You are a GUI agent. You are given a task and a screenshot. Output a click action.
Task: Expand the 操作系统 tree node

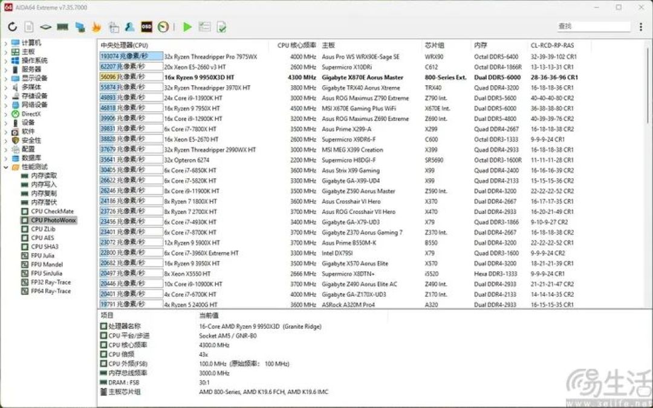click(x=6, y=60)
